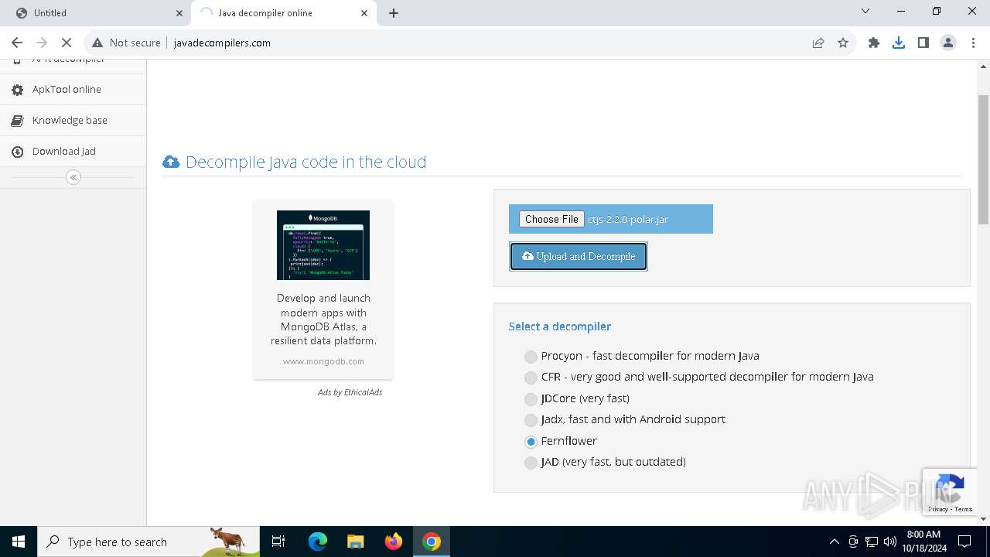
Task: Open the MongoDB ad image
Action: tap(323, 244)
